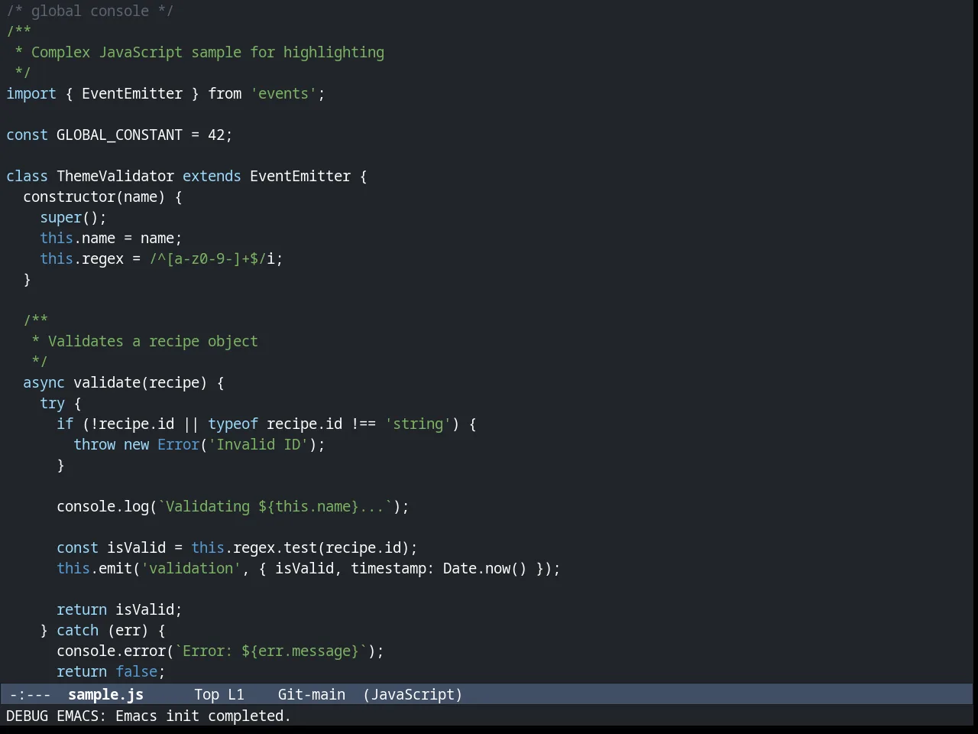Screen dimensions: 978x734
Task: Click the 'try' keyword
Action: pyautogui.click(x=52, y=403)
